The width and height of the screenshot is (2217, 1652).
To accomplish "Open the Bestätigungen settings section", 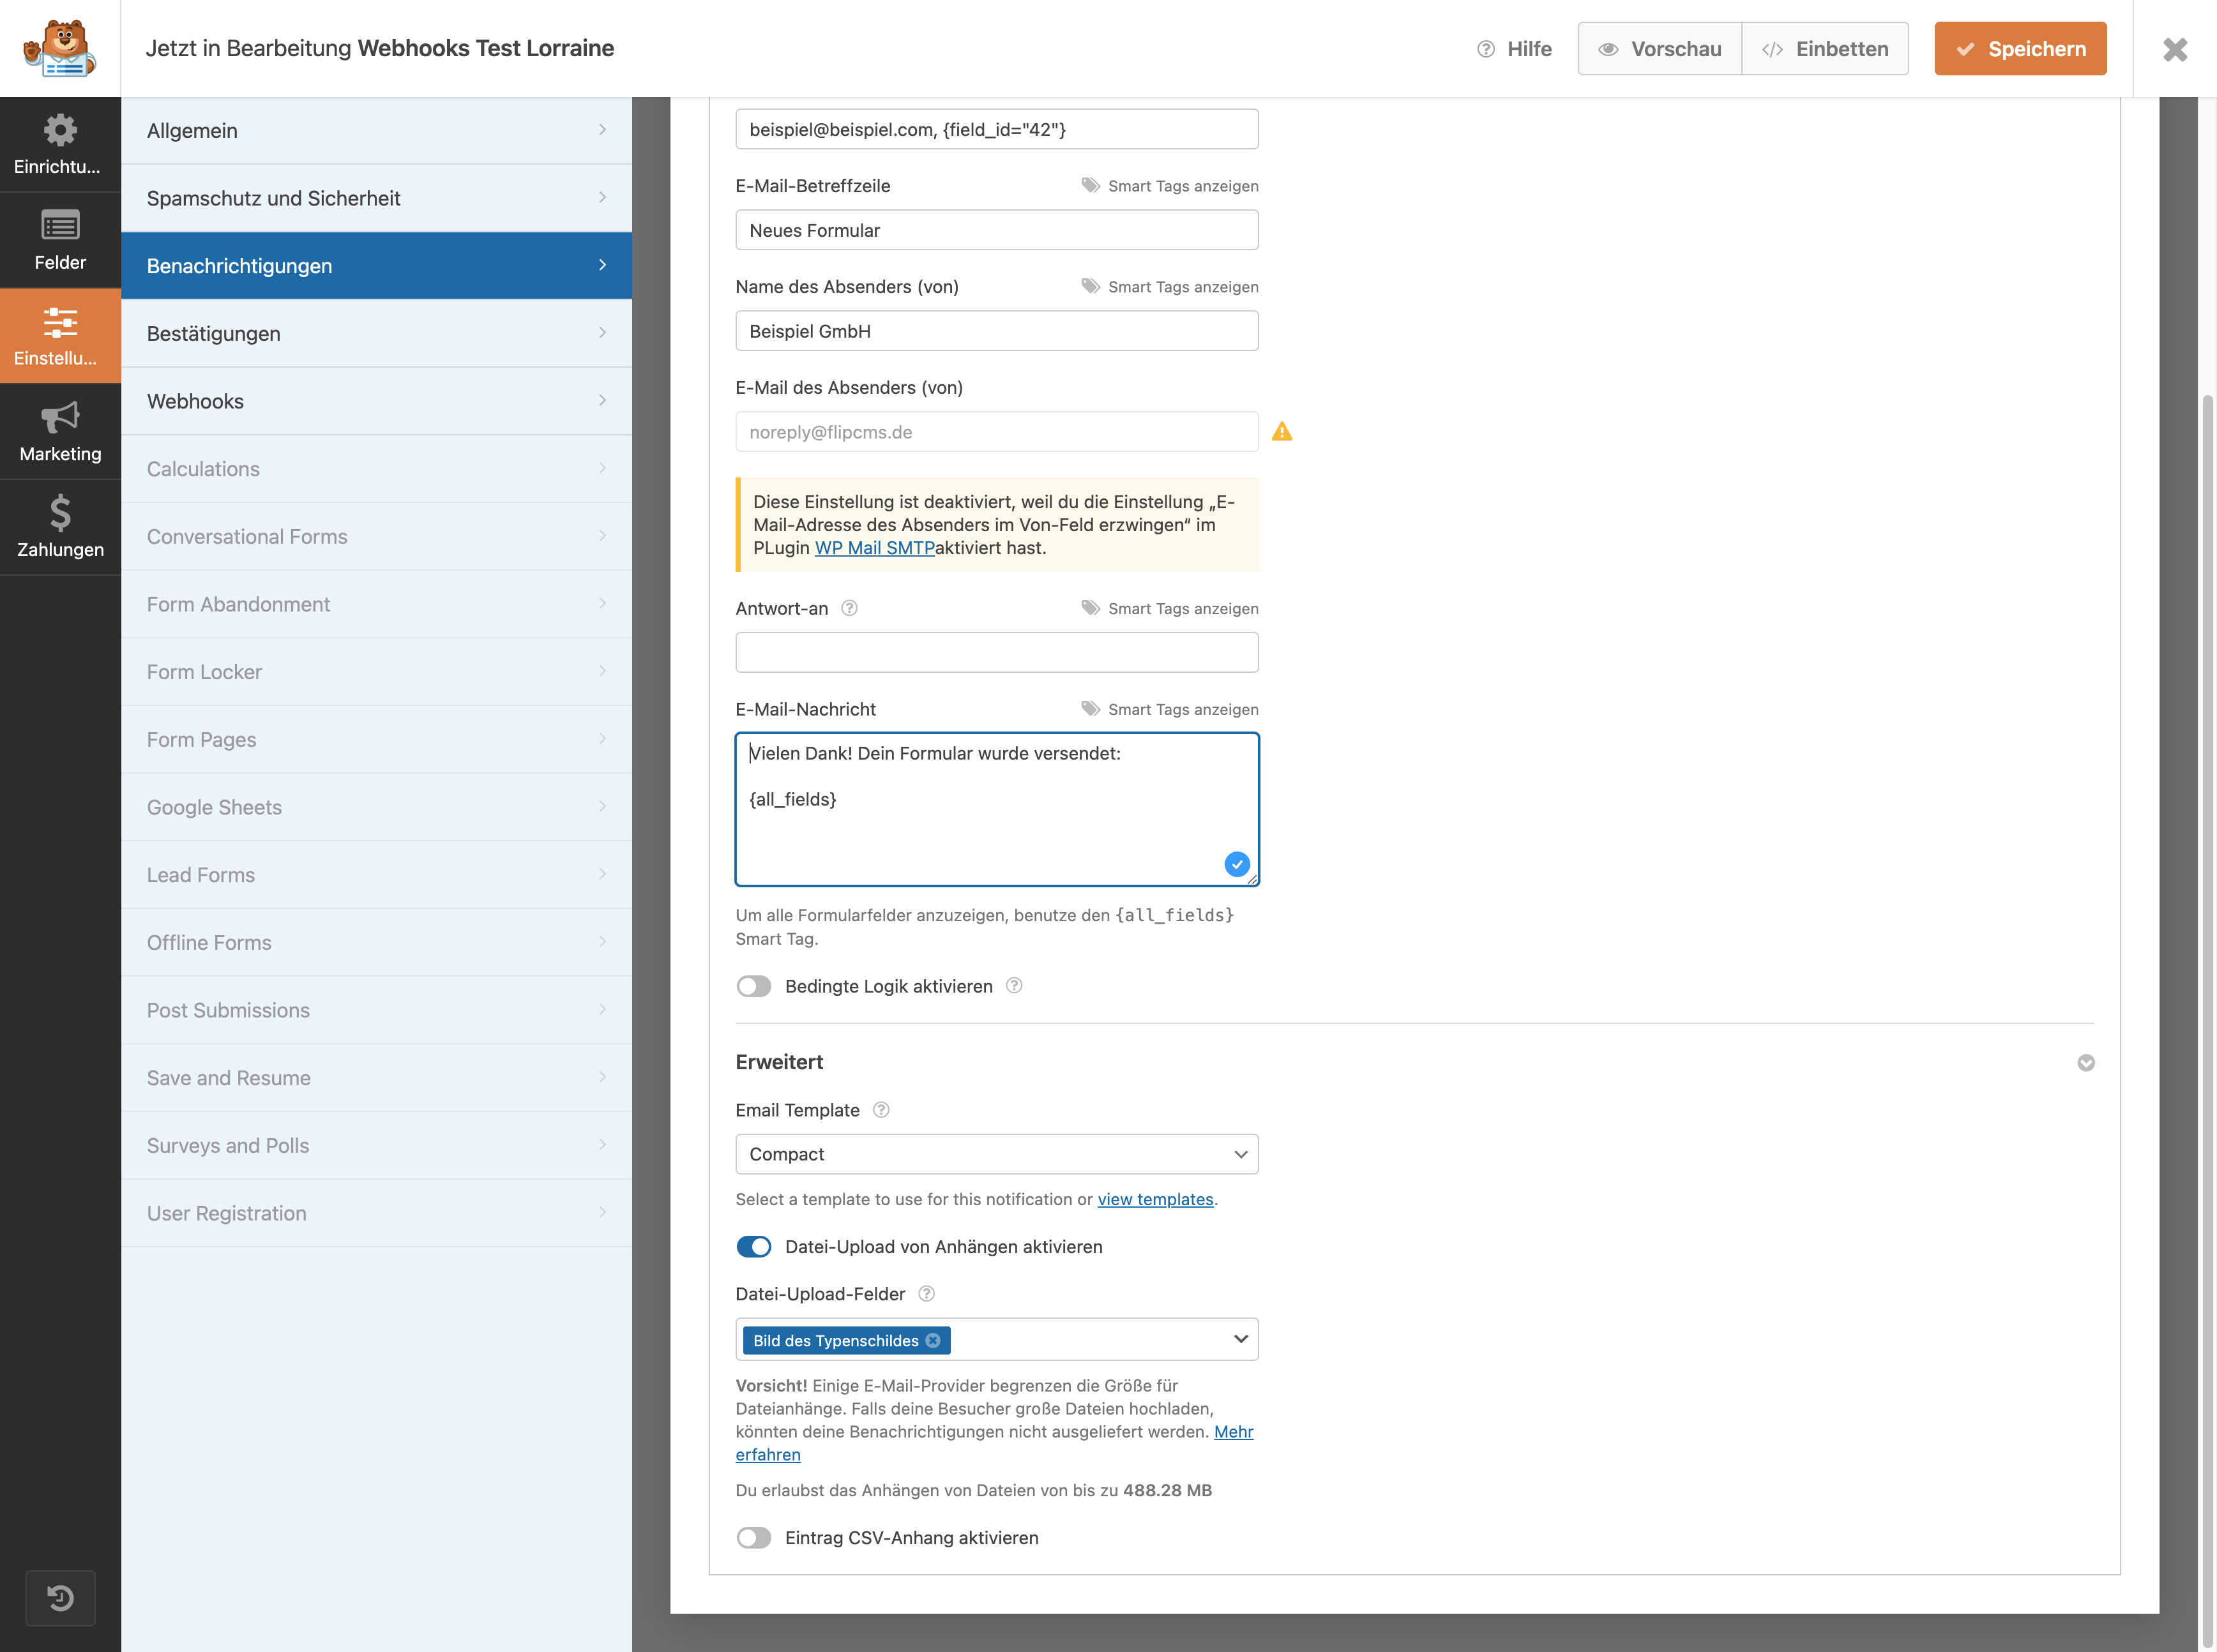I will [376, 333].
